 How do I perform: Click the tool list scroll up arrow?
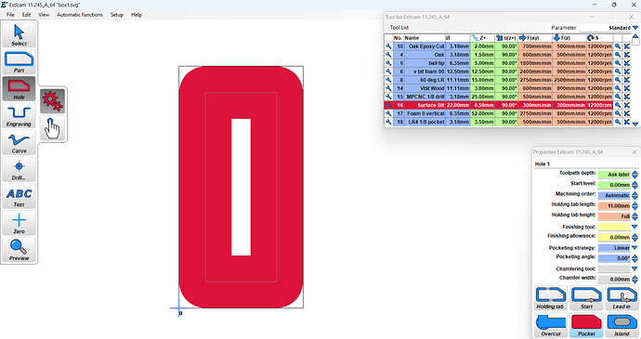click(635, 37)
